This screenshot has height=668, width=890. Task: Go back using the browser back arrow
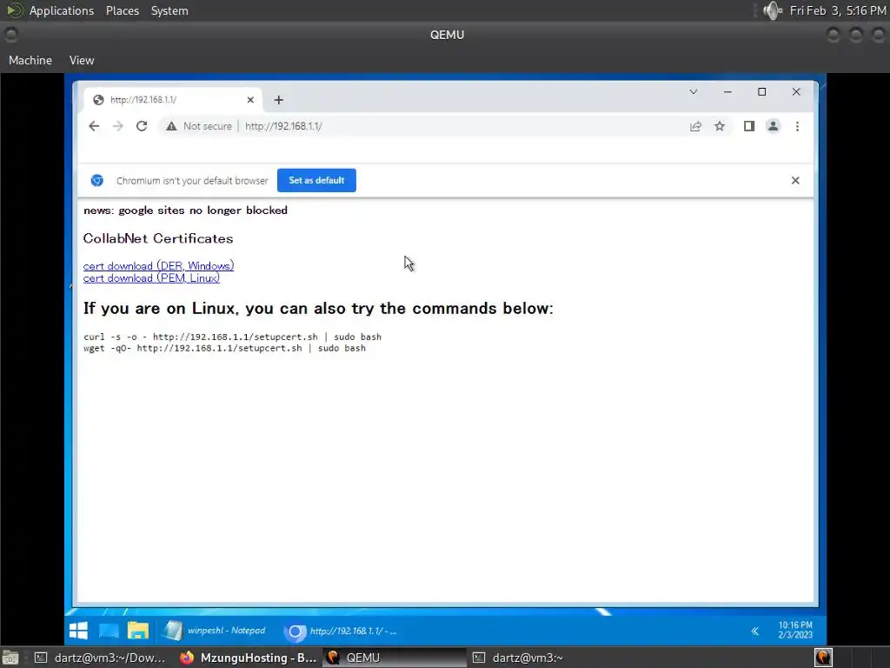94,126
